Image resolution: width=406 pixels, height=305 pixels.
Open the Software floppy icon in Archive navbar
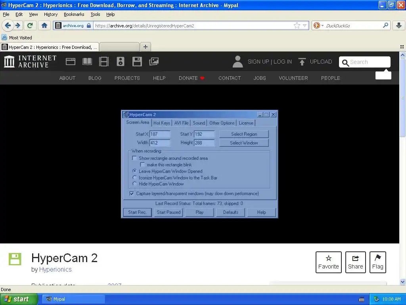pos(137,62)
